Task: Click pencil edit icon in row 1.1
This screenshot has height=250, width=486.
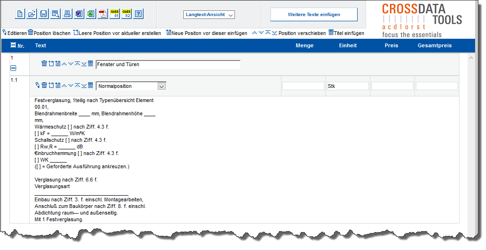Action: (x=38, y=85)
